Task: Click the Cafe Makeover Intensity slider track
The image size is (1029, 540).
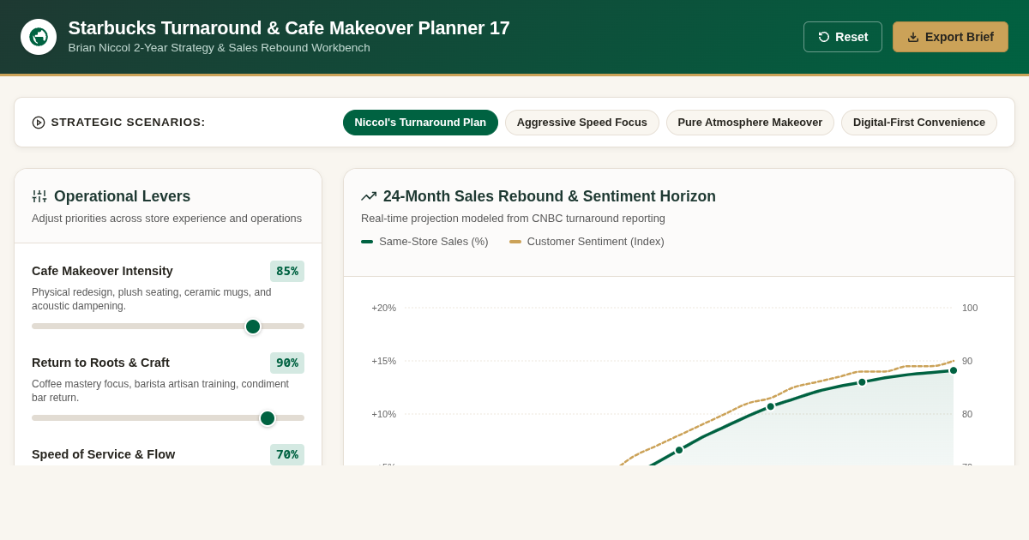Action: tap(168, 327)
